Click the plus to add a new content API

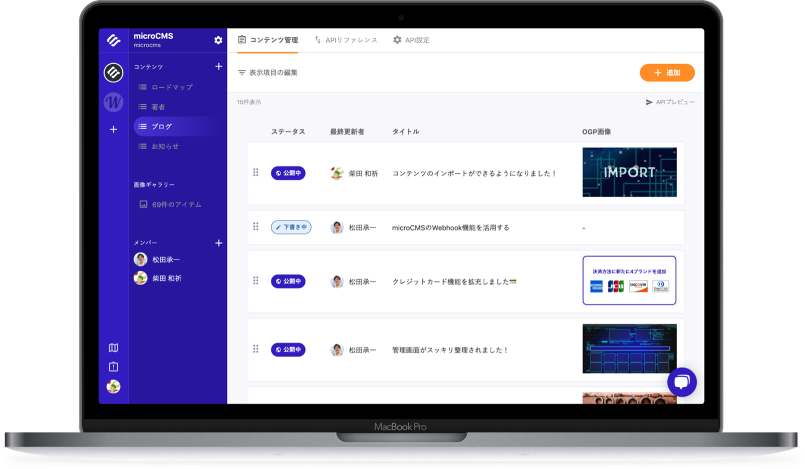click(x=218, y=66)
